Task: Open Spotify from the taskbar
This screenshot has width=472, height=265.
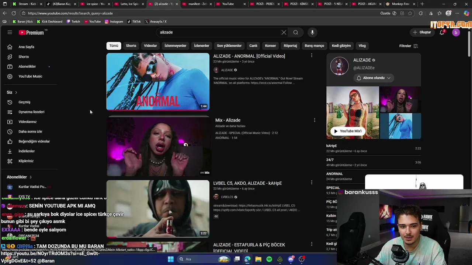Action: coord(269,259)
